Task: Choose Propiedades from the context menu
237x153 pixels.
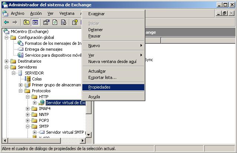Action: 99,87
